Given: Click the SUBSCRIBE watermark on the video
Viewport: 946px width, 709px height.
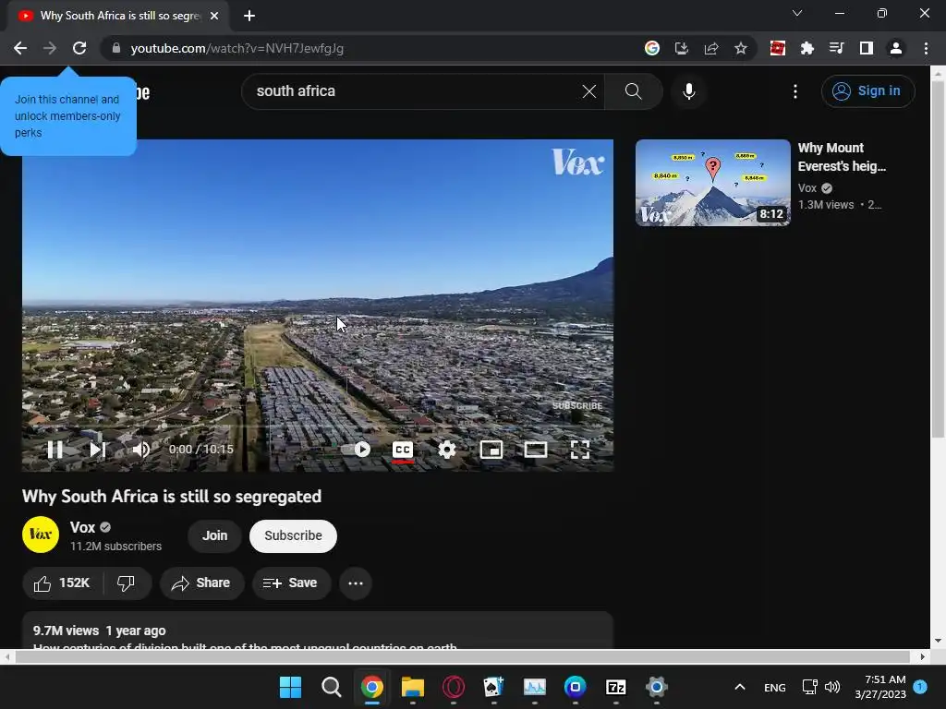Looking at the screenshot, I should point(577,406).
